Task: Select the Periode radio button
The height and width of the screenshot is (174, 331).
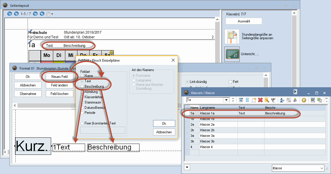Action: click(x=82, y=113)
